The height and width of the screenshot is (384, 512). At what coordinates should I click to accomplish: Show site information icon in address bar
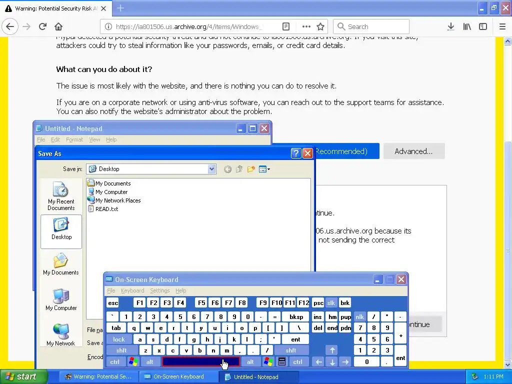coord(108,27)
